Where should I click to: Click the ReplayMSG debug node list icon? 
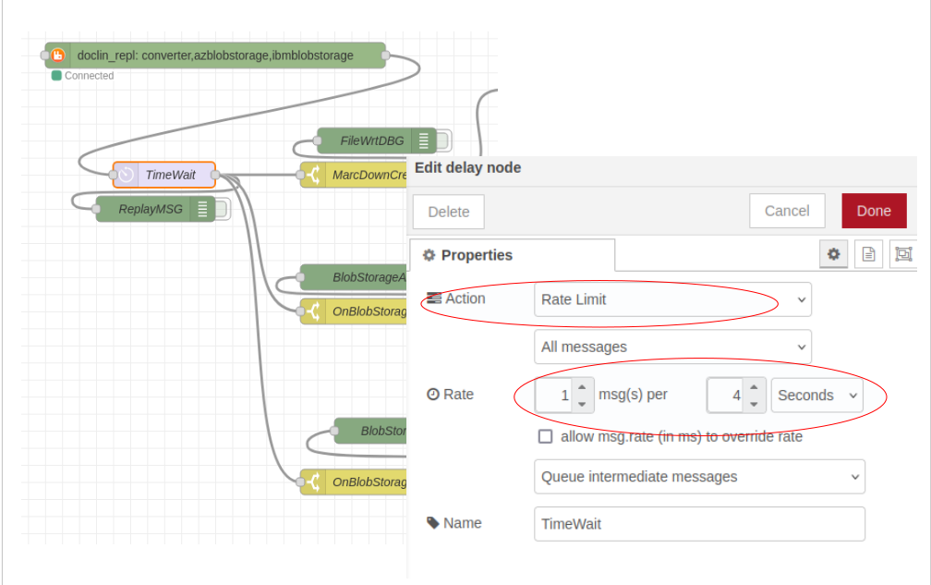coord(202,209)
